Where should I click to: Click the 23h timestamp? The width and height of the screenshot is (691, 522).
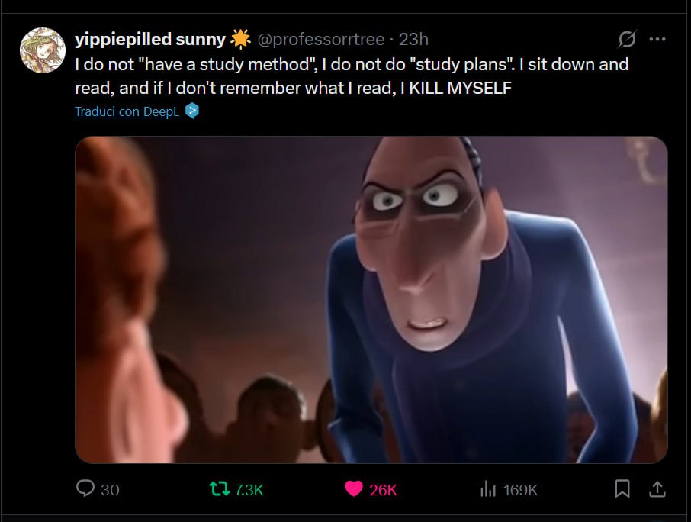[413, 39]
